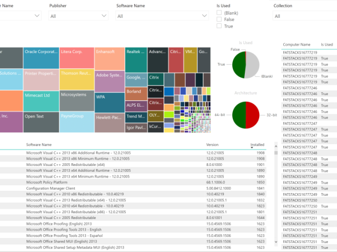Open the Publisher dropdown
The height and width of the screenshot is (252, 337).
(78, 16)
